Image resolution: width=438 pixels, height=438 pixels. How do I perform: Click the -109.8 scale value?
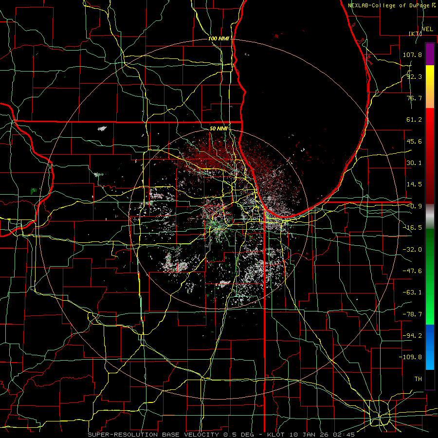pos(410,357)
